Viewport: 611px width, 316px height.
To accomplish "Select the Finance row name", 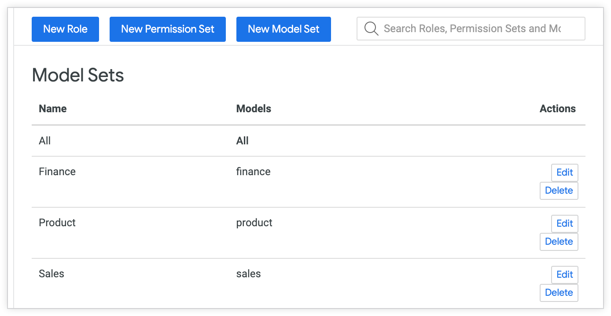I will pyautogui.click(x=57, y=171).
